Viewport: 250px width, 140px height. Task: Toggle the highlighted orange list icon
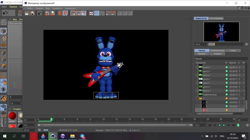(x=66, y=13)
